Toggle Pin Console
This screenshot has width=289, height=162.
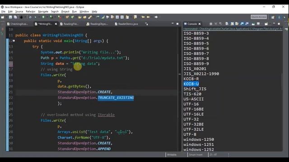tap(253, 24)
